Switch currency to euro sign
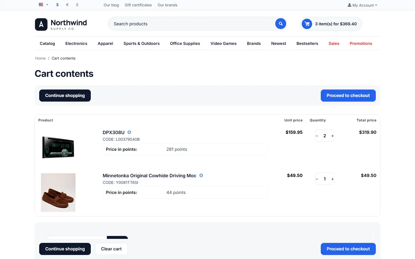This screenshot has width=415, height=259. (x=67, y=5)
